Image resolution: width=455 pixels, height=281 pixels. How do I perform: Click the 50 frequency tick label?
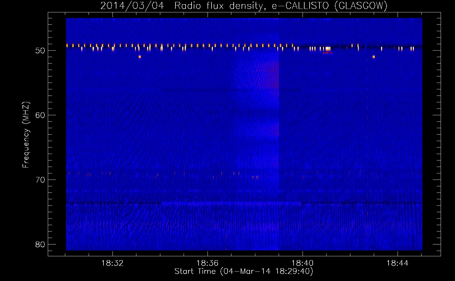40,51
